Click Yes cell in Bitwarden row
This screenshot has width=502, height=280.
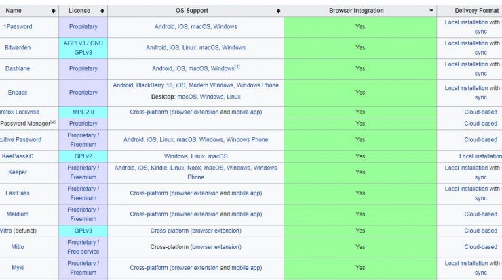click(x=360, y=47)
